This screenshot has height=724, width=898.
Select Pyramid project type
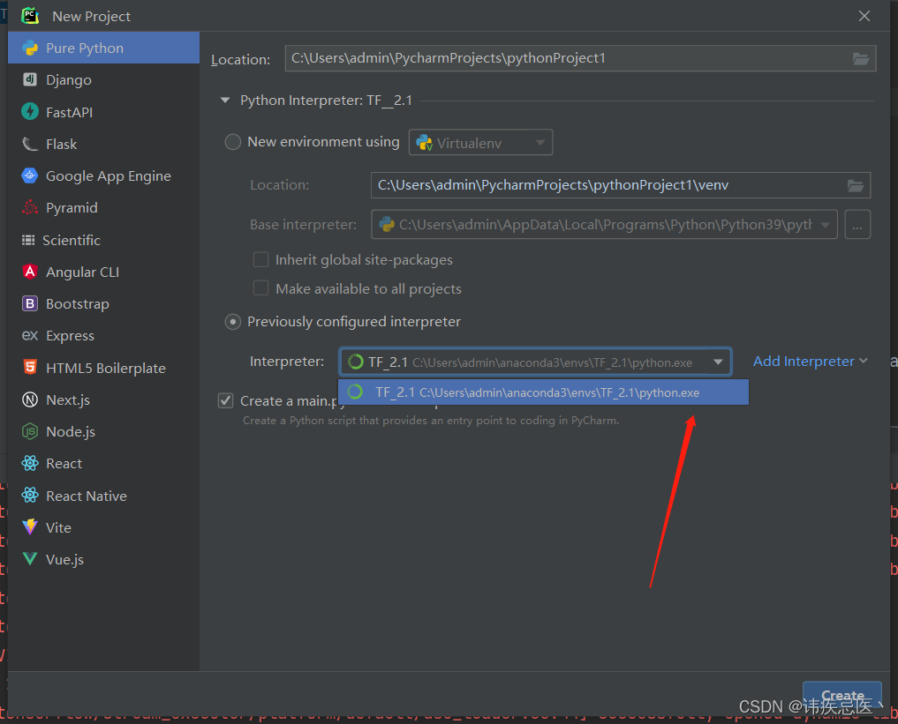tap(103, 207)
